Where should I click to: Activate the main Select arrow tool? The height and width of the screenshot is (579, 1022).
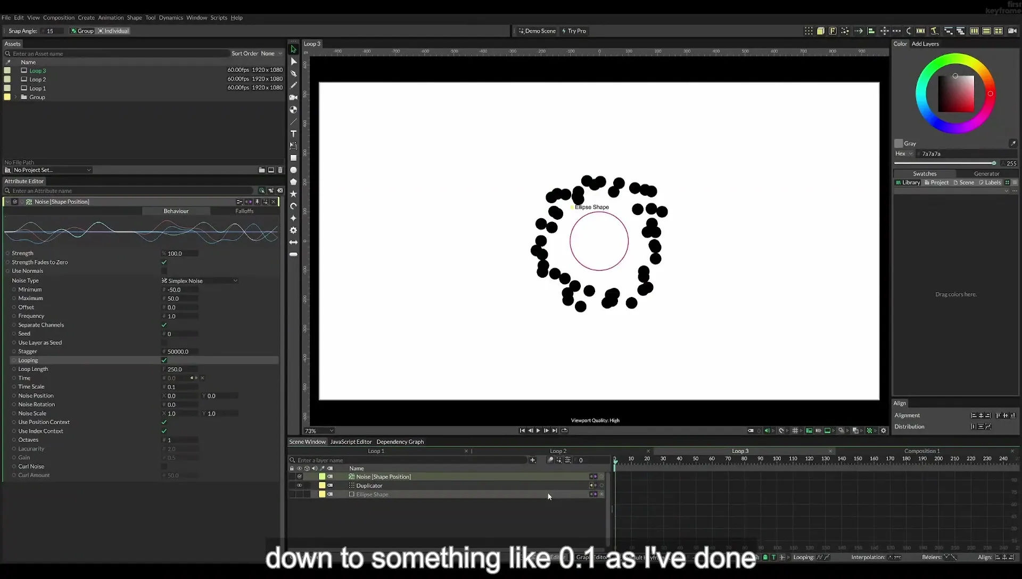click(293, 49)
